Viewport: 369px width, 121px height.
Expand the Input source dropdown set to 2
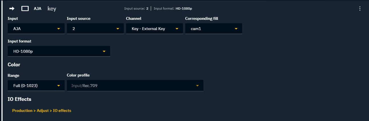coord(95,29)
